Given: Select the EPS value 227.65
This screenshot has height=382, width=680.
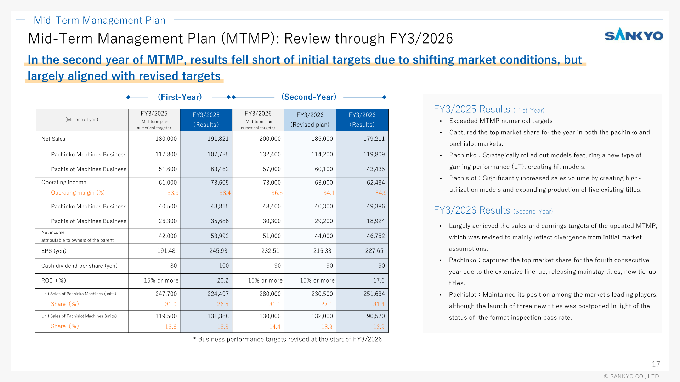Looking at the screenshot, I should coord(374,251).
